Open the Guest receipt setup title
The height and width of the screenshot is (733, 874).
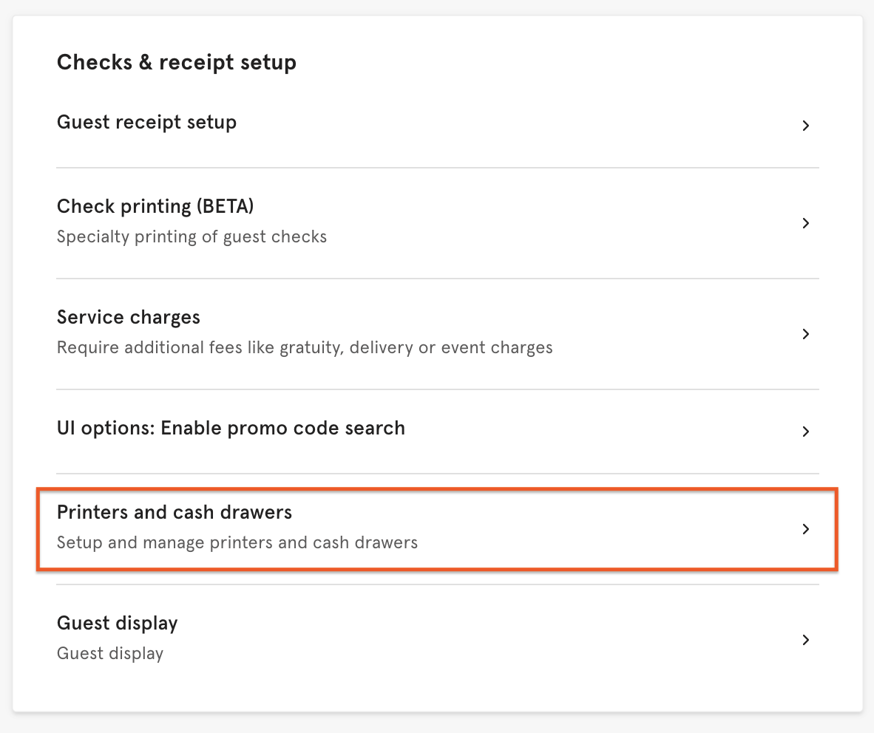[x=146, y=122]
